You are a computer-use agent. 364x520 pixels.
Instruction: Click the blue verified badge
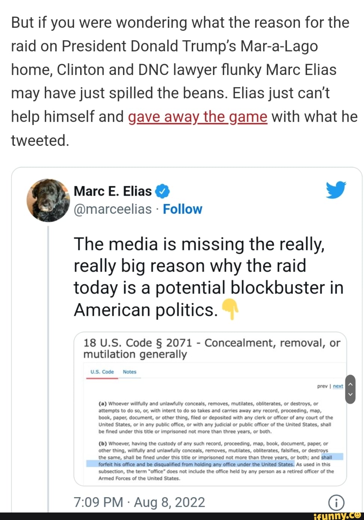162,192
